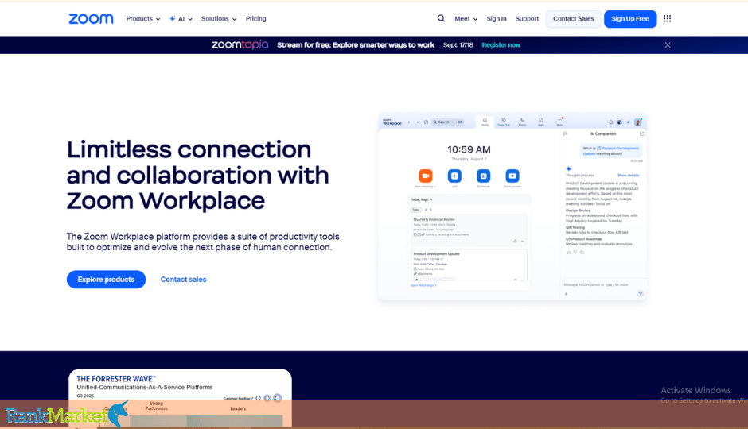This screenshot has width=748, height=429.
Task: Select the Home tab in Workplace preview
Action: pos(485,122)
